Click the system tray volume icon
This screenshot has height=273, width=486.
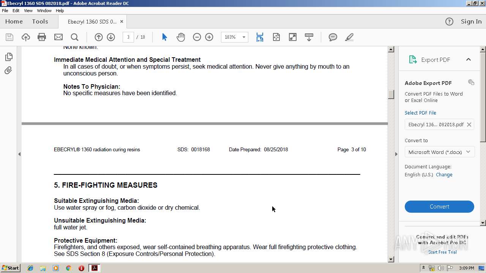coord(441,268)
